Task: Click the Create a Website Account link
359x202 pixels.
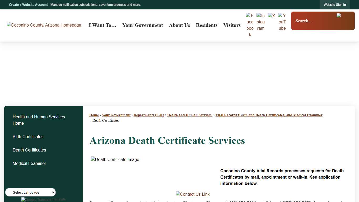Action: (x=28, y=4)
